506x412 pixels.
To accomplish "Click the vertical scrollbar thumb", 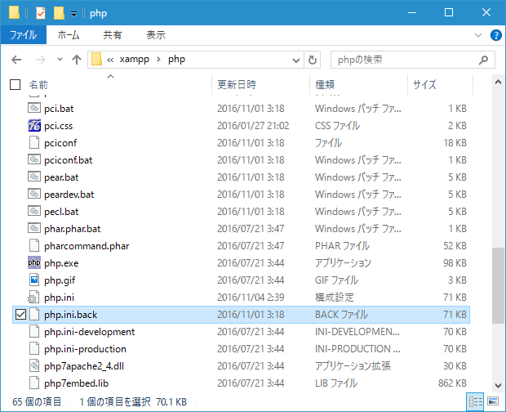I will tap(498, 285).
